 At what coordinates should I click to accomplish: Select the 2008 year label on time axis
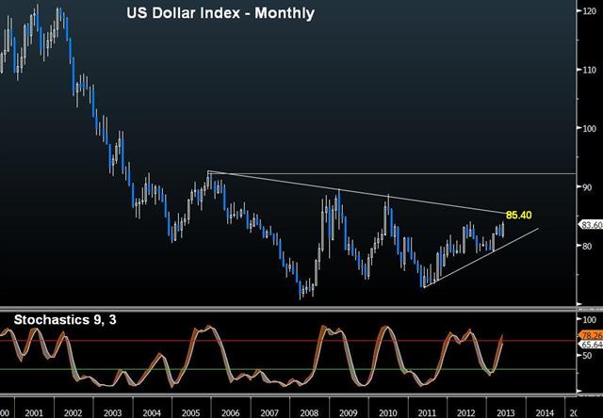pyautogui.click(x=309, y=413)
